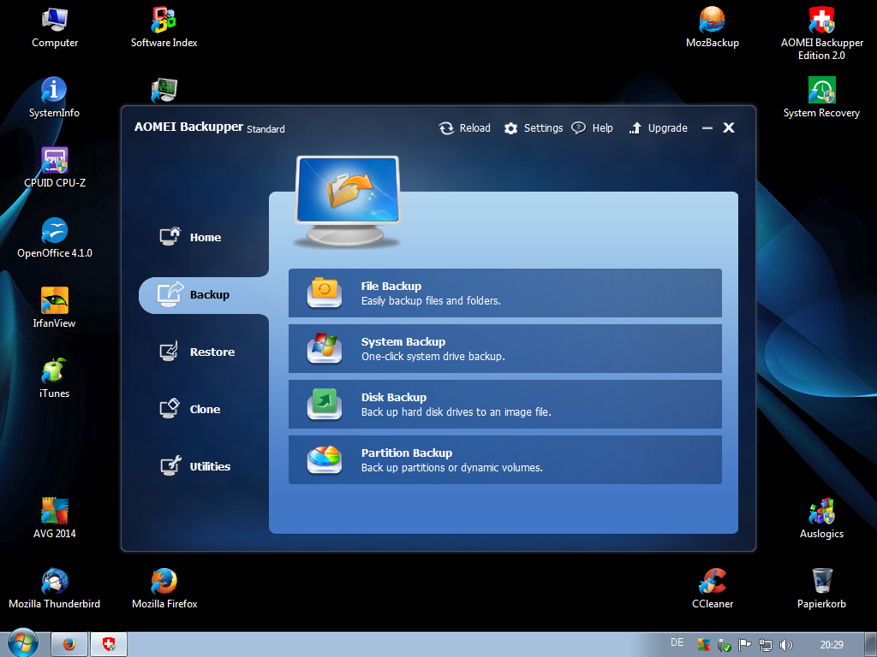The height and width of the screenshot is (657, 877).
Task: Close the AOMEI Backupper window
Action: click(729, 128)
